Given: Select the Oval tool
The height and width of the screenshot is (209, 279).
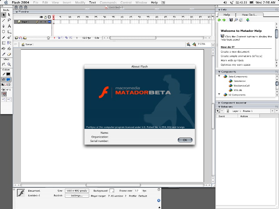Looking at the screenshot, I should click(3, 32).
